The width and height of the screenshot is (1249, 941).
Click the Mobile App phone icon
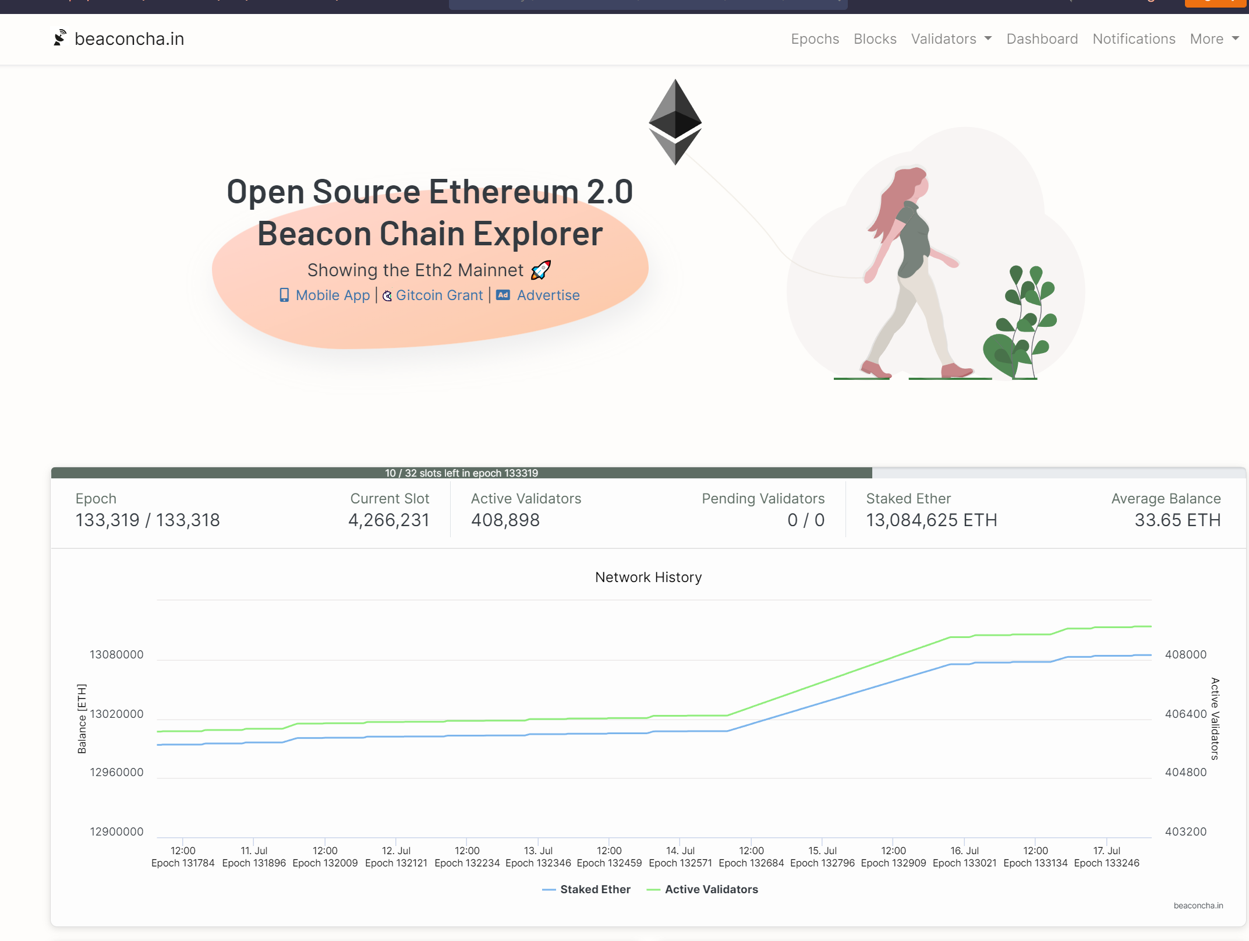pos(284,295)
